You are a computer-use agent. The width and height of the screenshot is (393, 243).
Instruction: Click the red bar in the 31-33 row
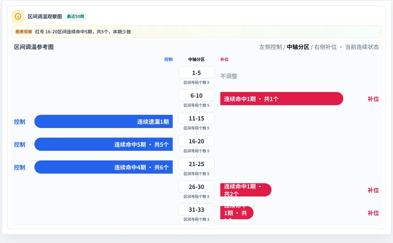tap(237, 213)
